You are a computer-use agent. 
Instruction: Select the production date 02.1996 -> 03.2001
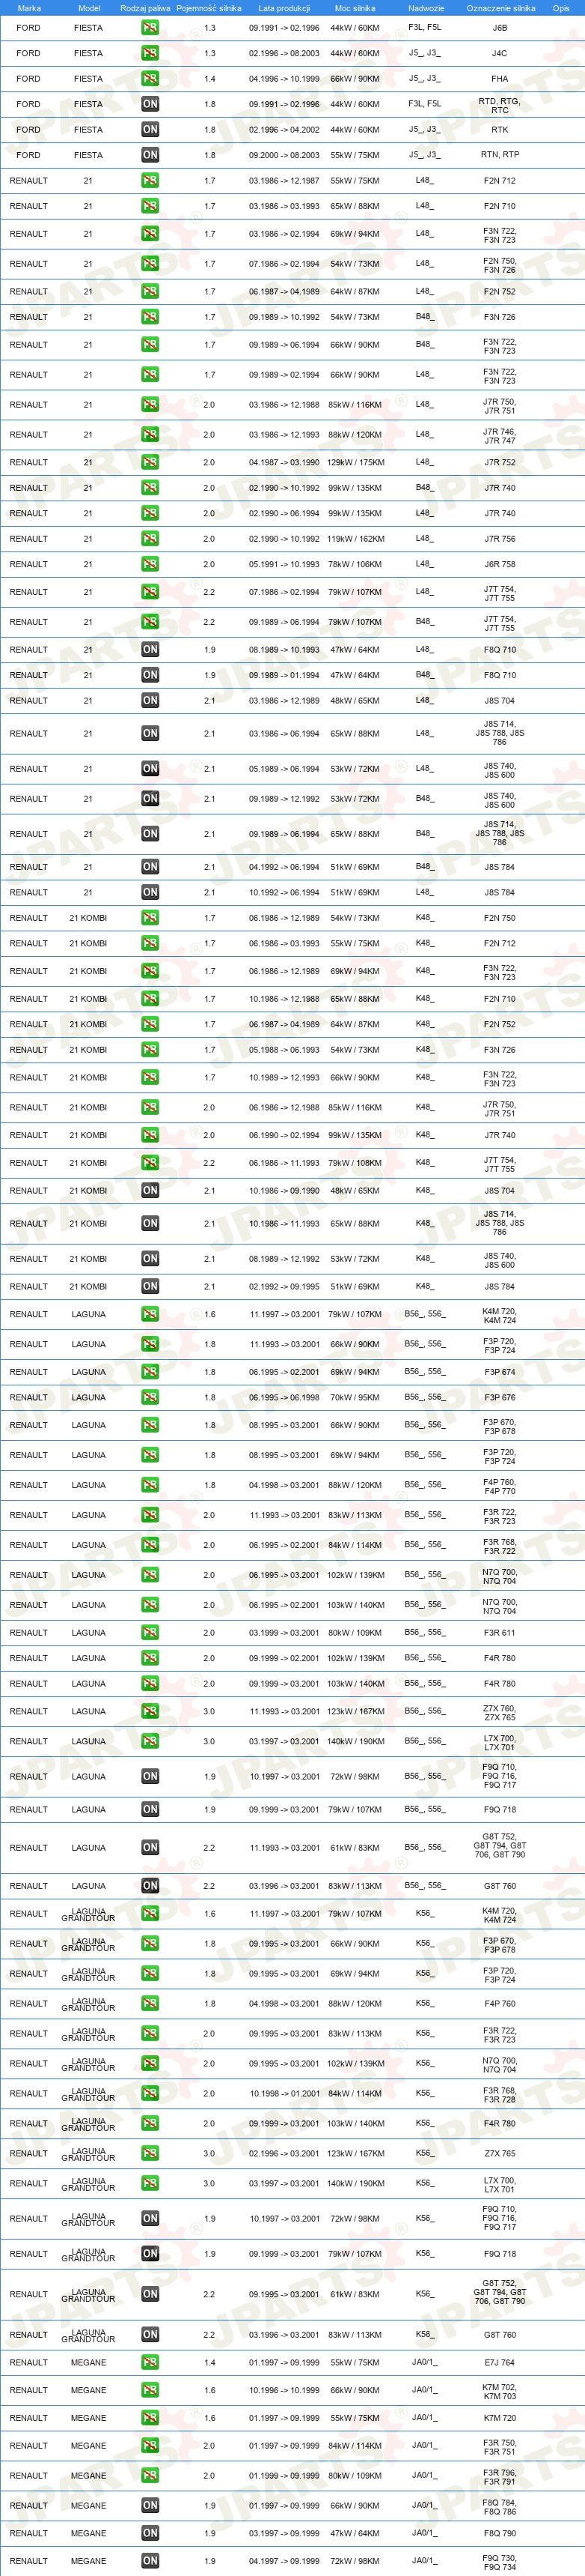284,2153
